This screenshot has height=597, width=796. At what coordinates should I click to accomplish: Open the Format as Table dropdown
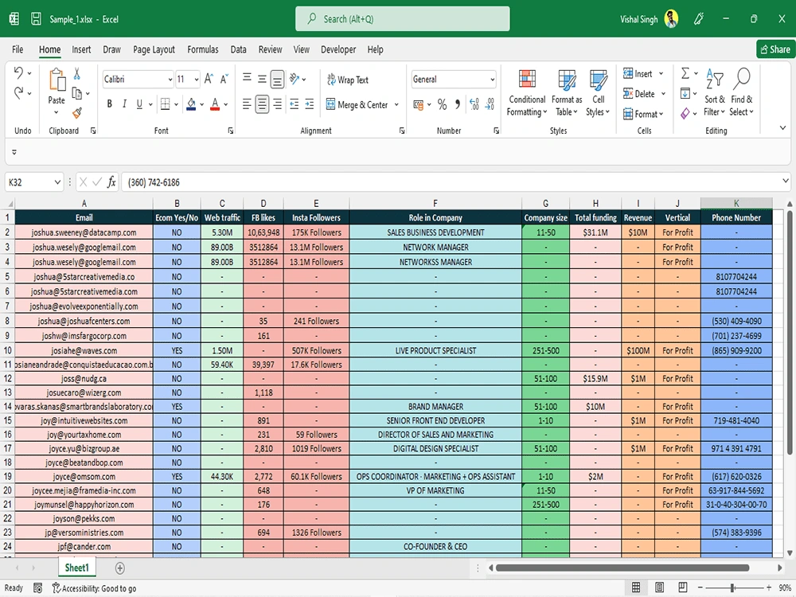[567, 93]
